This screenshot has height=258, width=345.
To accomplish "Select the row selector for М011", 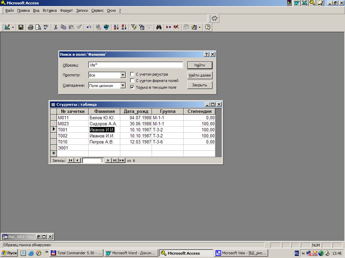I will [x=54, y=118].
